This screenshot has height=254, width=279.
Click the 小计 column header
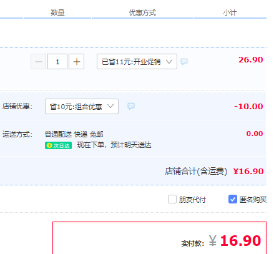point(230,12)
